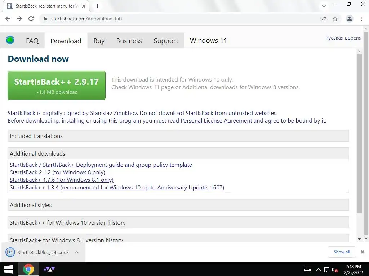369x276 pixels.
Task: Click the browser forward arrow
Action: click(19, 19)
